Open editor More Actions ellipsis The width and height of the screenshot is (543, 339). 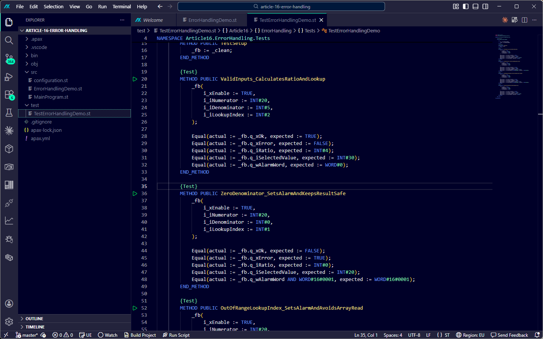(534, 20)
